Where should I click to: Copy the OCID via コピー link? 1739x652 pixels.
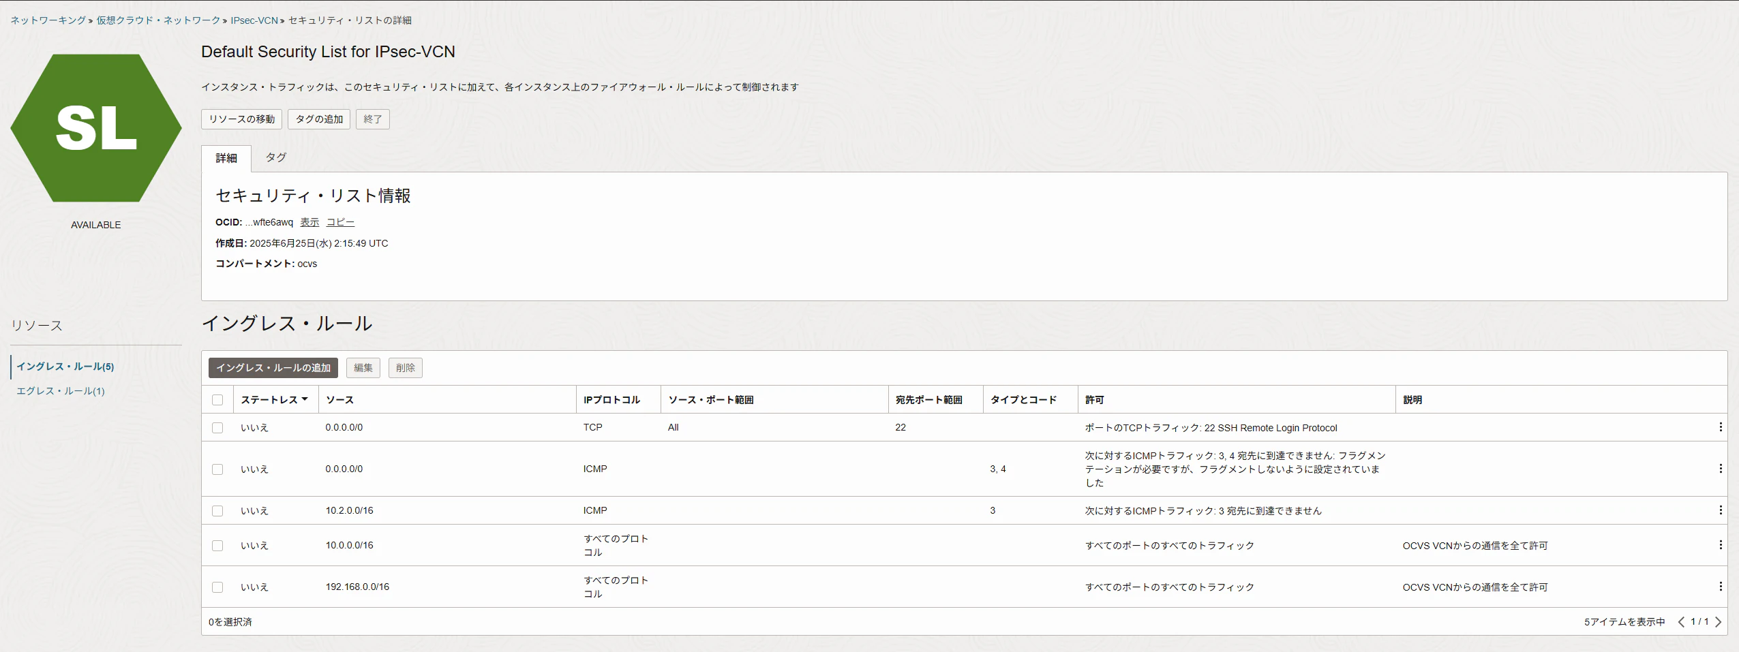click(340, 222)
